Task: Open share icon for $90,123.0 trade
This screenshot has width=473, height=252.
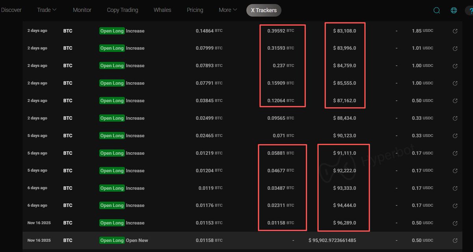Action: (455, 136)
